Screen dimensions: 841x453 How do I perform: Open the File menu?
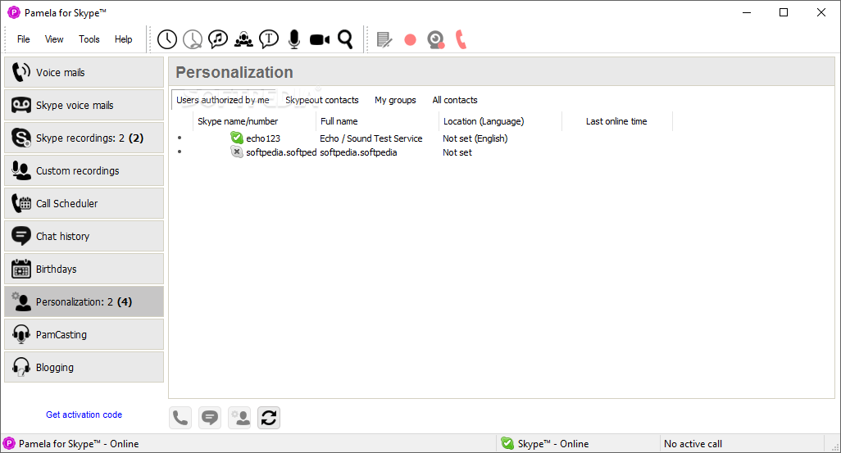pyautogui.click(x=23, y=39)
